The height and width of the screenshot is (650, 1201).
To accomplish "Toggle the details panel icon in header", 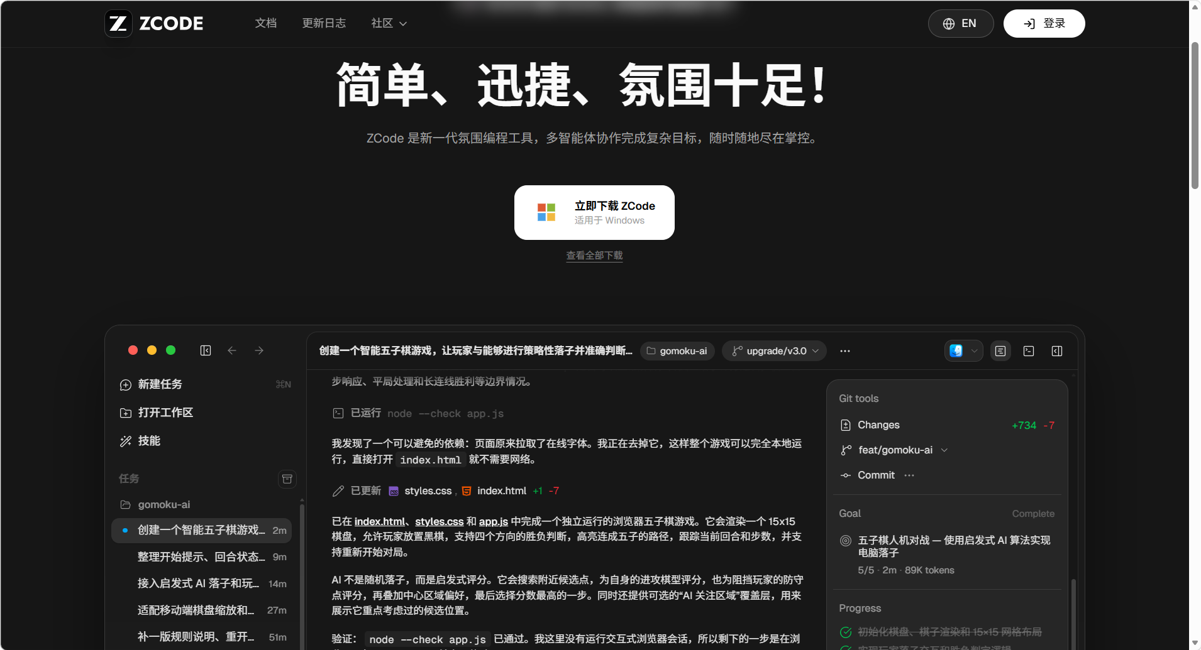I will pos(1000,351).
